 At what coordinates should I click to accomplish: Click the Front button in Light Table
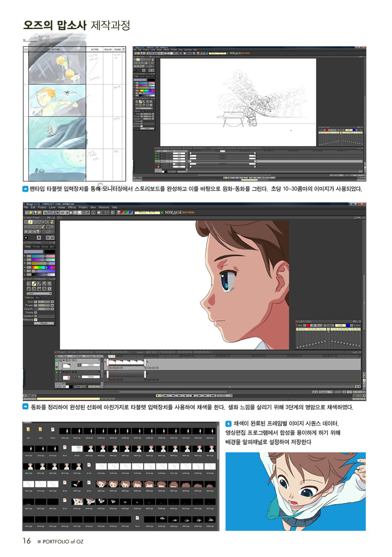pos(329,325)
